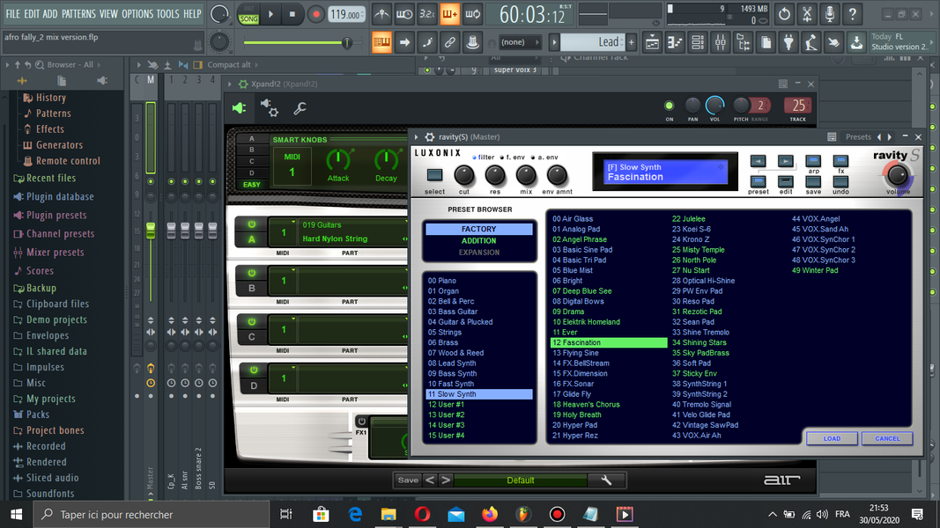Toggle SONG mode switch
940x528 pixels.
pos(248,18)
